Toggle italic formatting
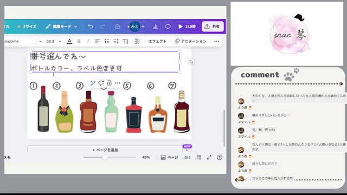This screenshot has width=347, height=195. 88,41
